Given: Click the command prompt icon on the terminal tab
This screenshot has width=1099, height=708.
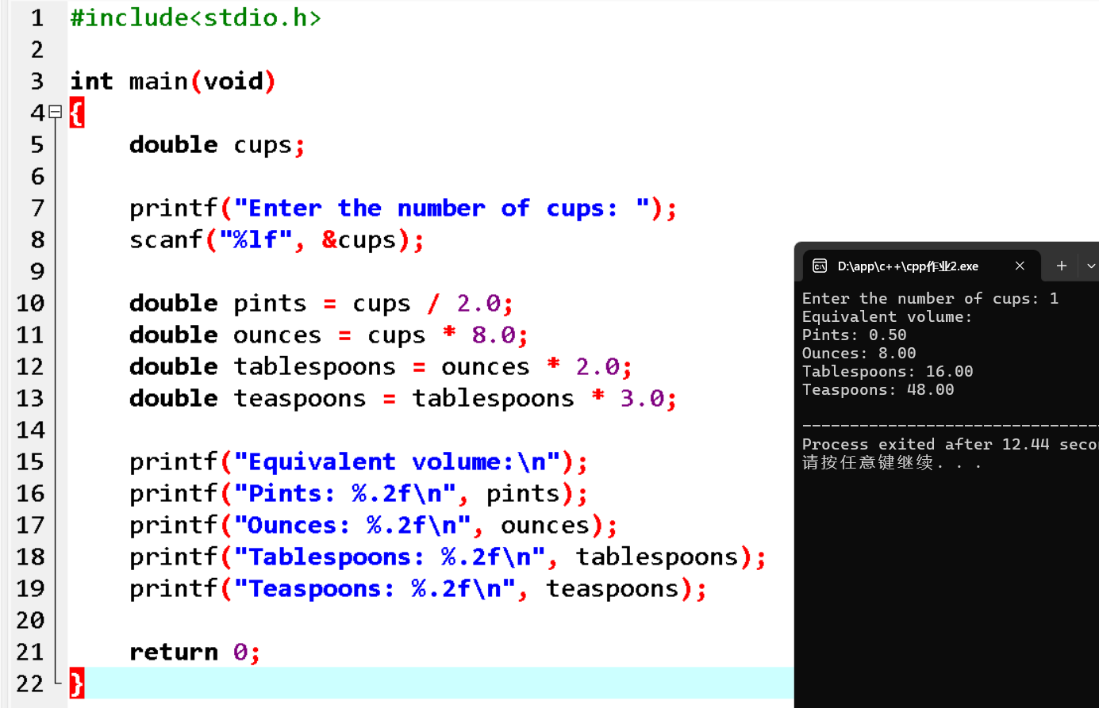Looking at the screenshot, I should 820,266.
